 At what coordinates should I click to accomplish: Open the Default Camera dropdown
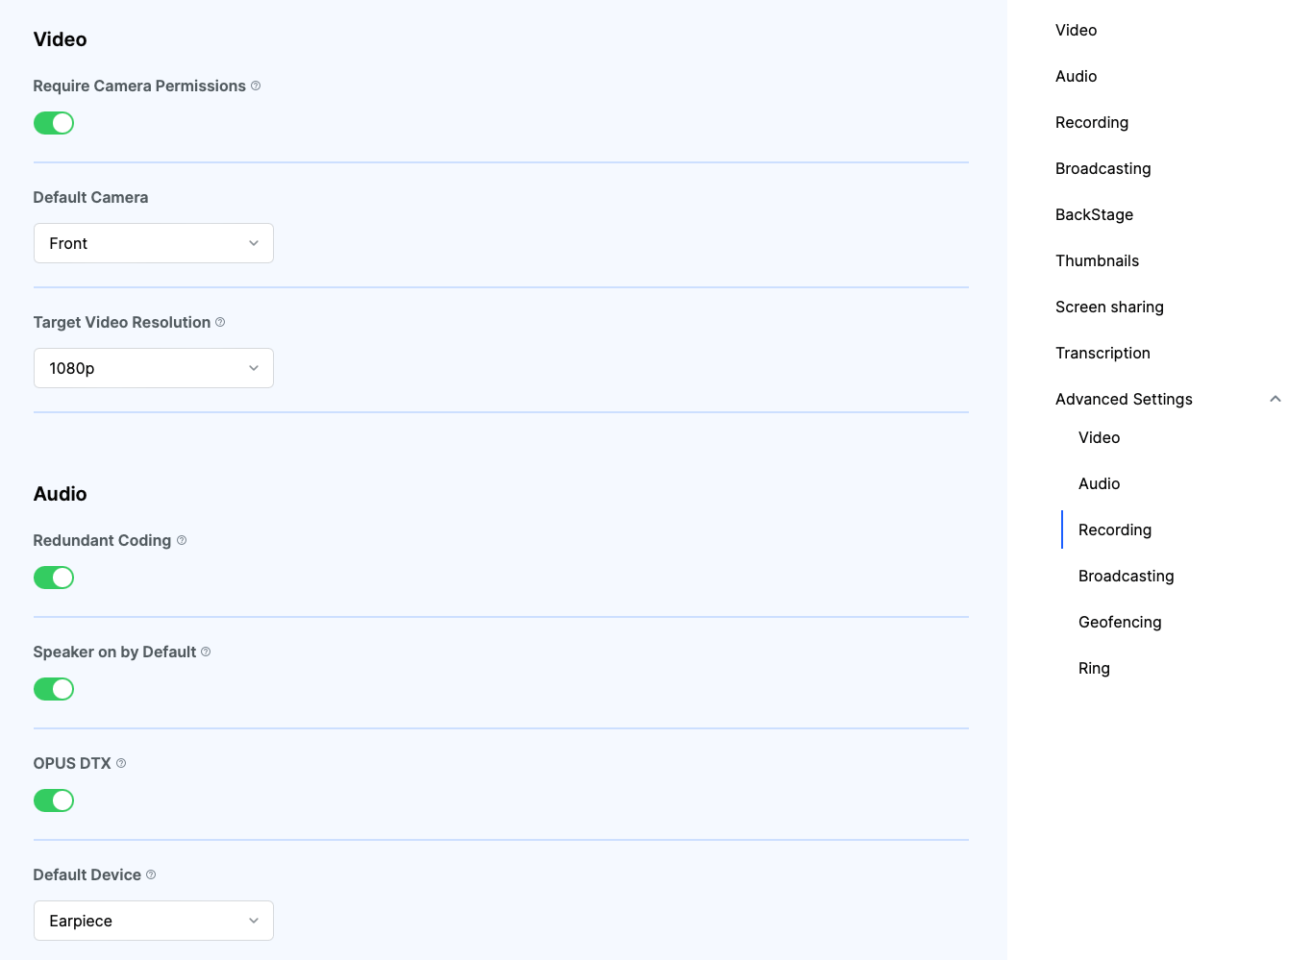[x=153, y=243]
